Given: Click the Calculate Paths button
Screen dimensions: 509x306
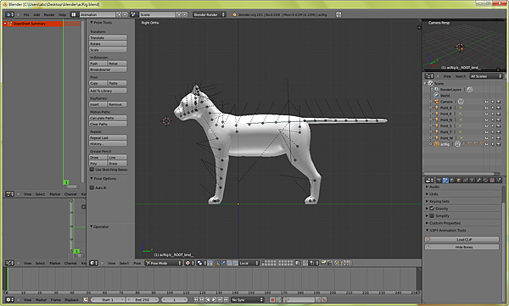Looking at the screenshot, I should coord(108,118).
